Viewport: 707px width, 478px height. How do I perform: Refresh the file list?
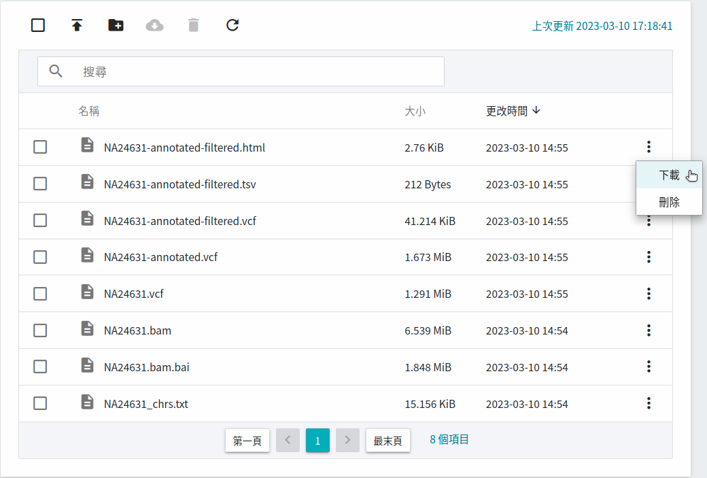tap(232, 25)
